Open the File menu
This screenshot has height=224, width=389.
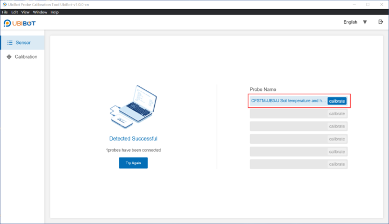point(5,12)
